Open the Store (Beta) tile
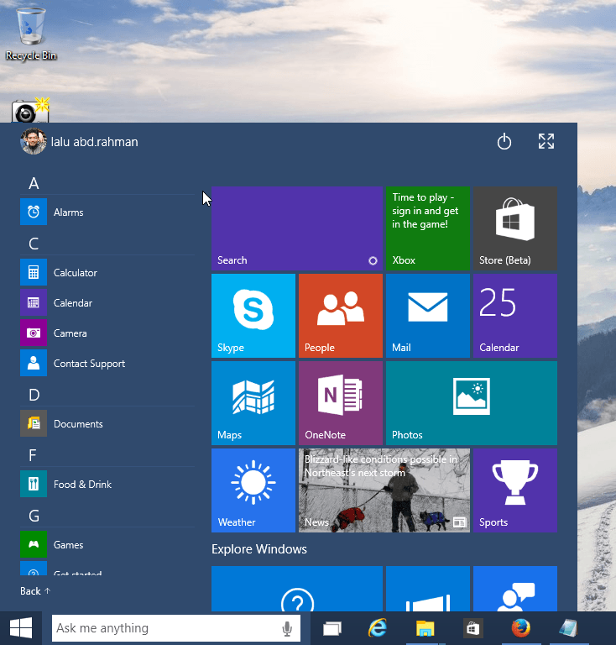The height and width of the screenshot is (645, 616). click(515, 228)
